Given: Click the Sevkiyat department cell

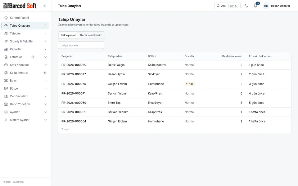Looking at the screenshot, I should click(154, 74).
